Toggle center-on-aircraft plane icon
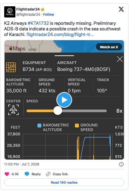Screen dimensions: 132x191 (x=13, y=110)
